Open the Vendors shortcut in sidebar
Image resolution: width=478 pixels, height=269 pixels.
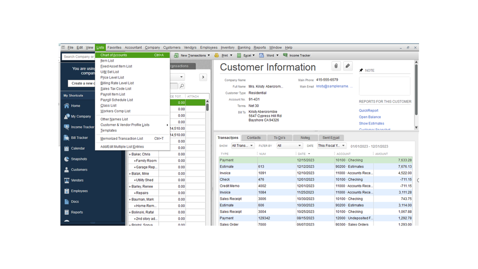77,180
